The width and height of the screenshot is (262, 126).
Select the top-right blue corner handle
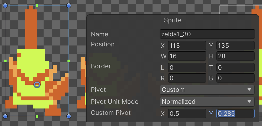coord(69,5)
